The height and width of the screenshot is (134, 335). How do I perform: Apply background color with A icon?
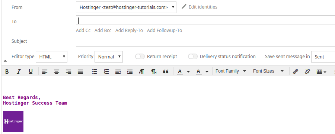tap(199, 71)
